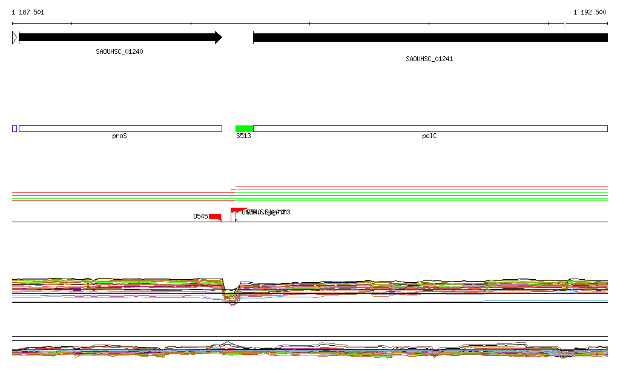Open the SAOUHSC_01241 locus label
This screenshot has height=370, width=620.
click(429, 59)
